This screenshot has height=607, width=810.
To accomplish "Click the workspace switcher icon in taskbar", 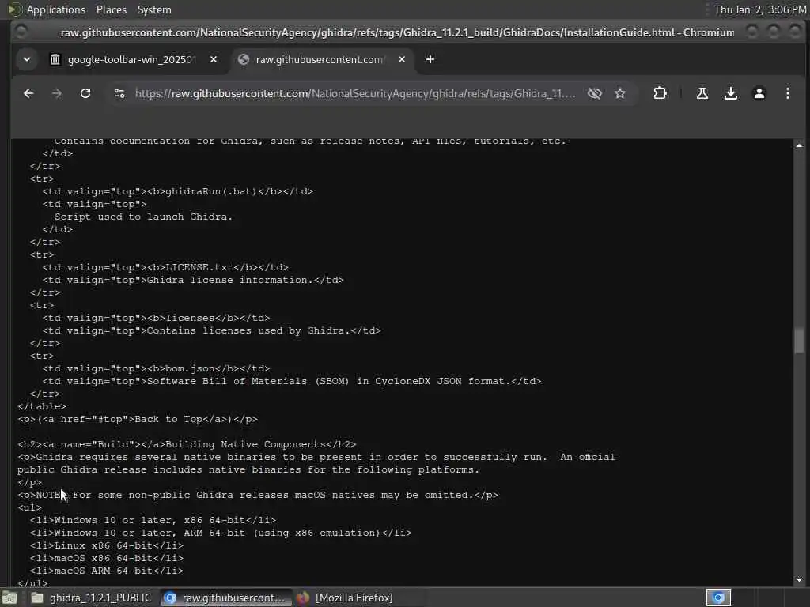I will (x=718, y=598).
